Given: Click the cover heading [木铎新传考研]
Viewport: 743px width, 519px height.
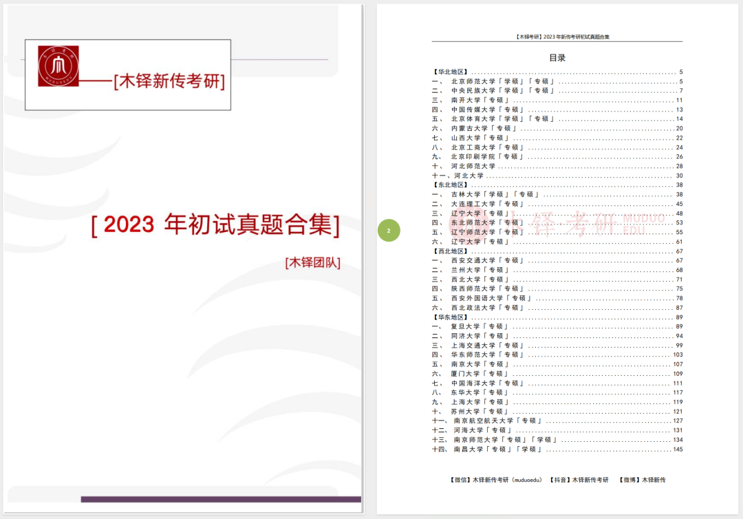Looking at the screenshot, I should pos(169,81).
